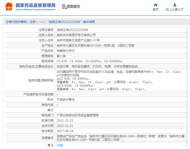Screen dimensions: 190x149
Task: Open the 首页 navigation item
Action: click(x=156, y=10)
